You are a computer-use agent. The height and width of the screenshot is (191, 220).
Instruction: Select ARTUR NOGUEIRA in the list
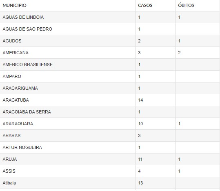[x=22, y=147]
